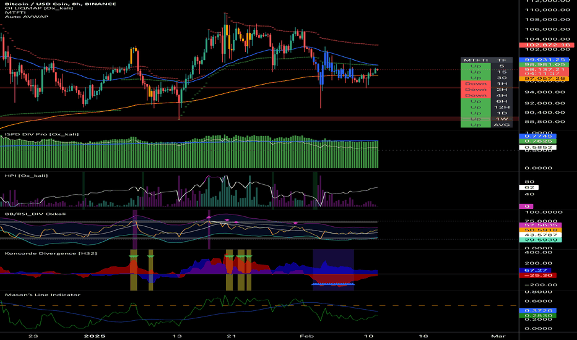Click the Bitcoin / USD Coin chart title

(60, 4)
